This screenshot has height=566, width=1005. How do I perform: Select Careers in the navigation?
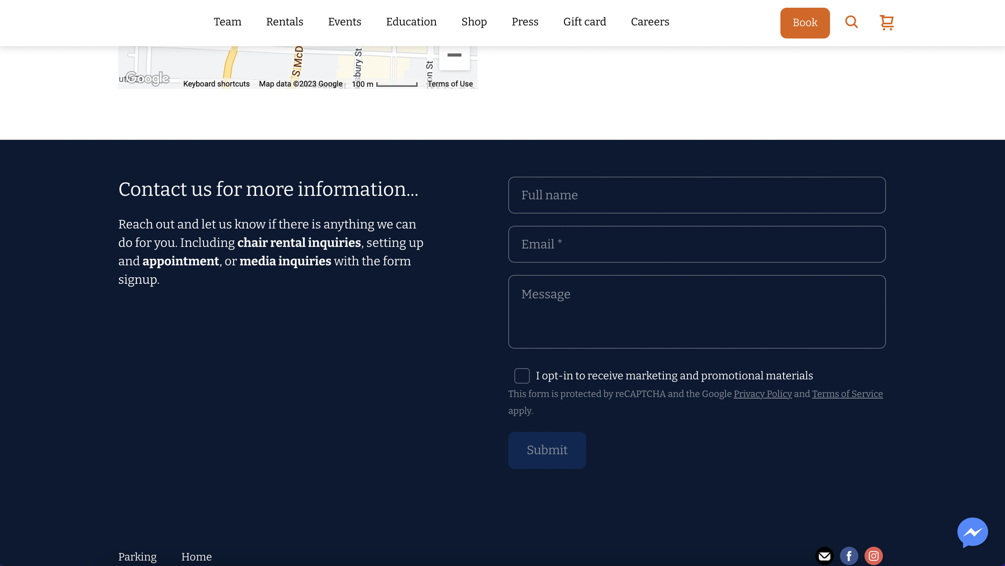(x=650, y=22)
